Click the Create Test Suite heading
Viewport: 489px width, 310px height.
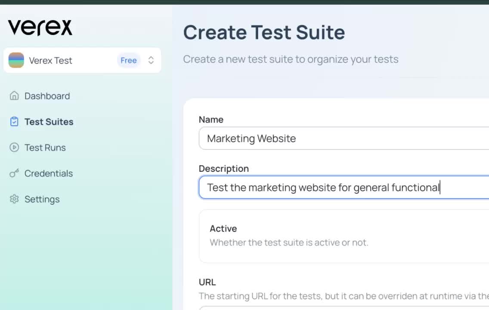[x=264, y=32]
